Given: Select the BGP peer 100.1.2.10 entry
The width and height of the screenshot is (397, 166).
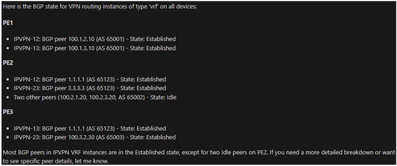Looking at the screenshot, I should point(95,39).
